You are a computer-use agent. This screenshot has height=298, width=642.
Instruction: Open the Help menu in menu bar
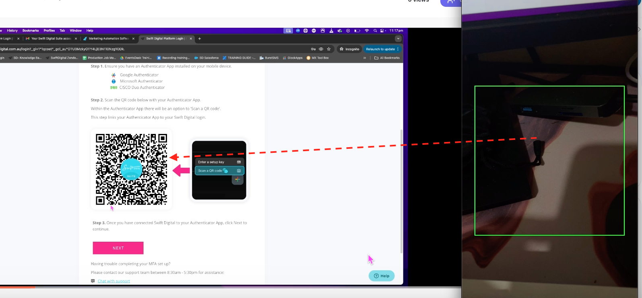pos(90,31)
